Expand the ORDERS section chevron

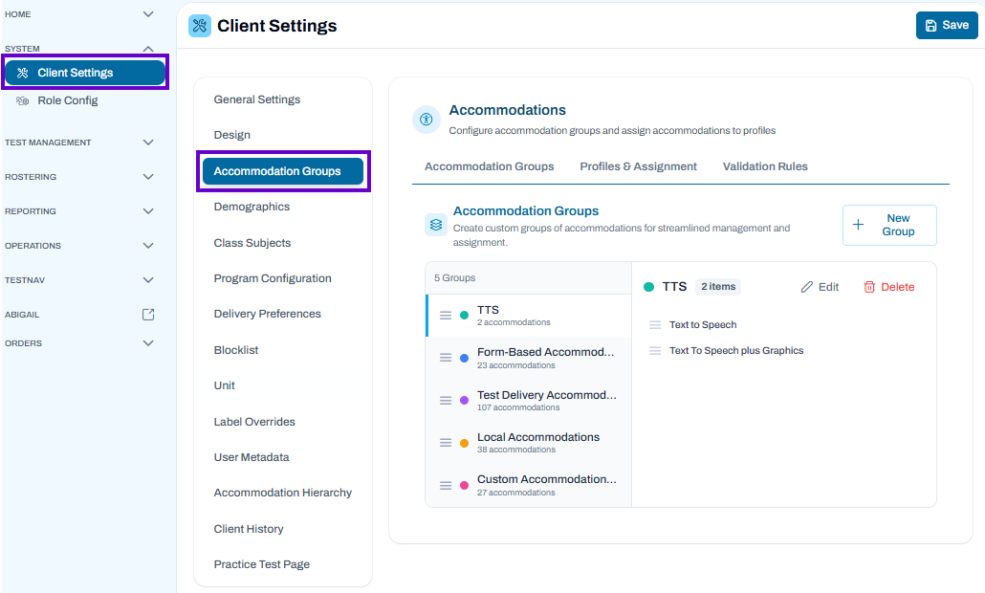pos(148,343)
